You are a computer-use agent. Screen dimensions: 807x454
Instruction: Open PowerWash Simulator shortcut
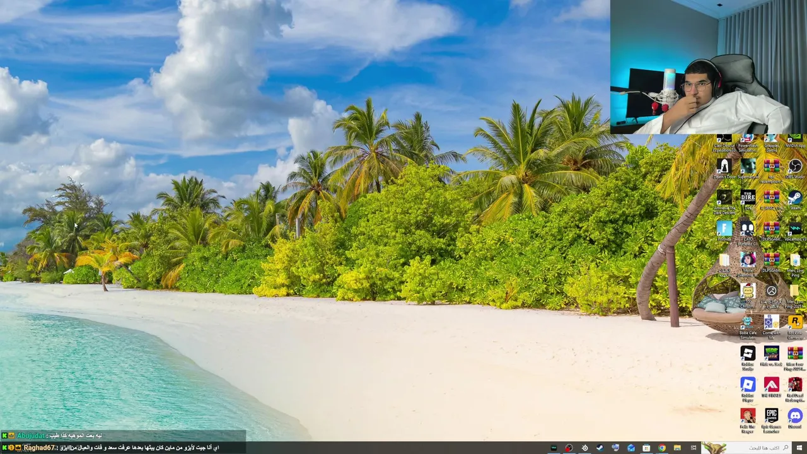tap(748, 143)
